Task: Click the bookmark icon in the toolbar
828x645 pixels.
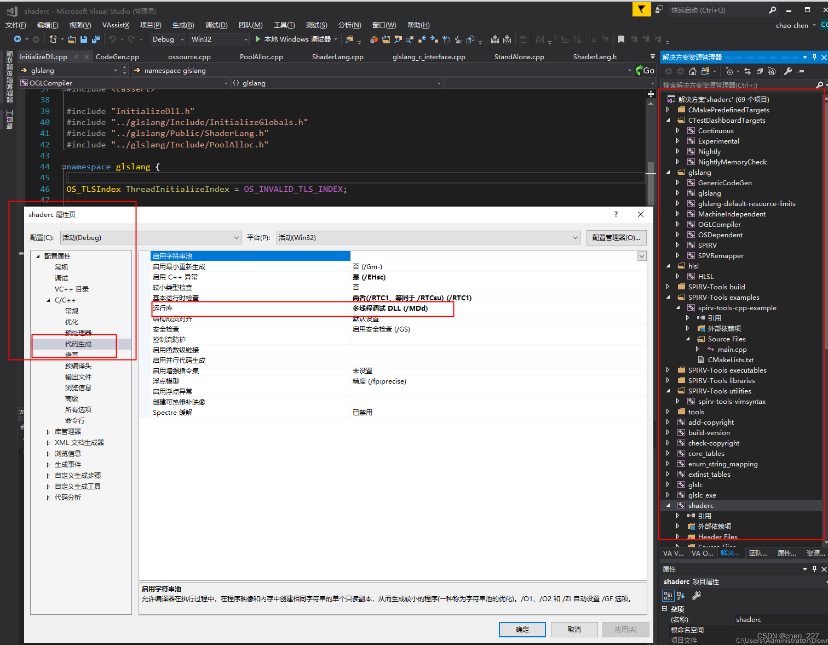Action: 621,39
